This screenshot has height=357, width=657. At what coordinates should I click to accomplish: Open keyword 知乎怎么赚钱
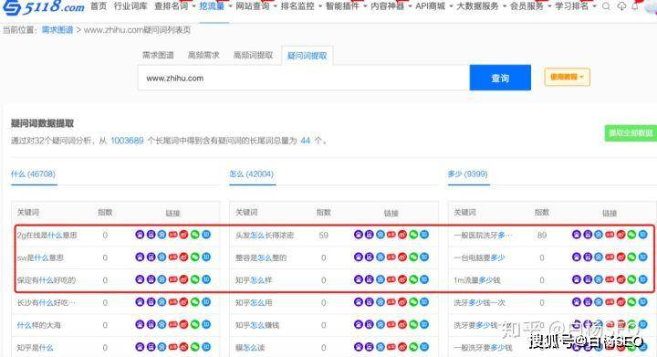coord(256,325)
